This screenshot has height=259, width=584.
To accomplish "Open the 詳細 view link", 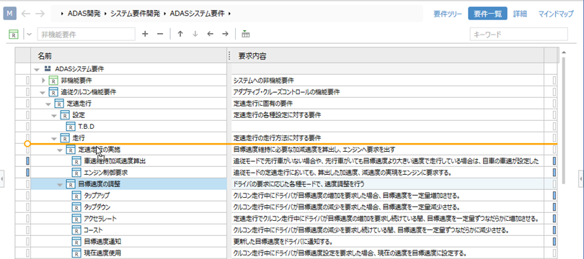I will pos(520,14).
